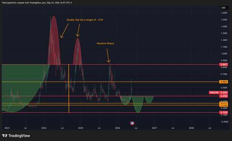
Task: Click the 1.3000 price axis value
Action: (224, 33)
